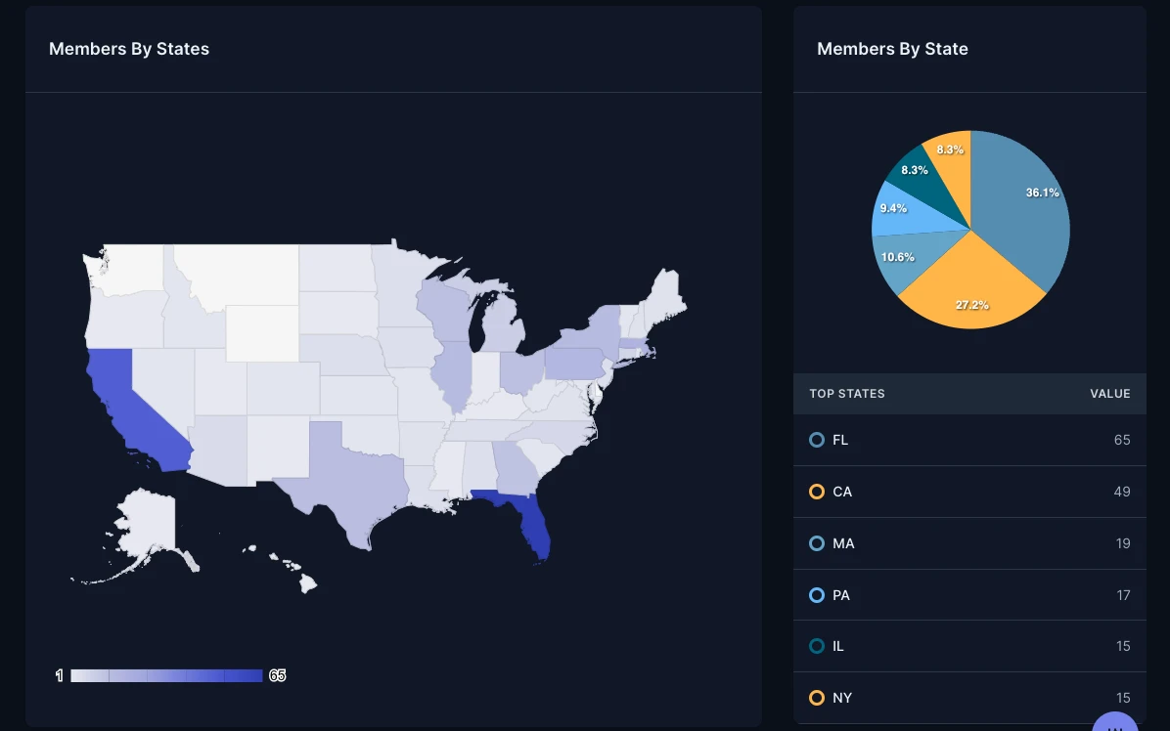Image resolution: width=1170 pixels, height=731 pixels.
Task: Open the floating bar chart action button
Action: [1115, 727]
